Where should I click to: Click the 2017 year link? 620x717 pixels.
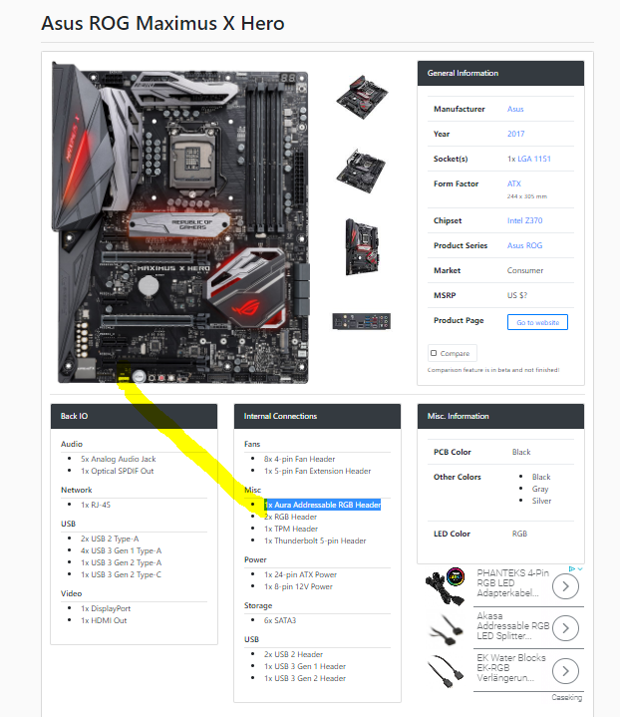point(515,134)
